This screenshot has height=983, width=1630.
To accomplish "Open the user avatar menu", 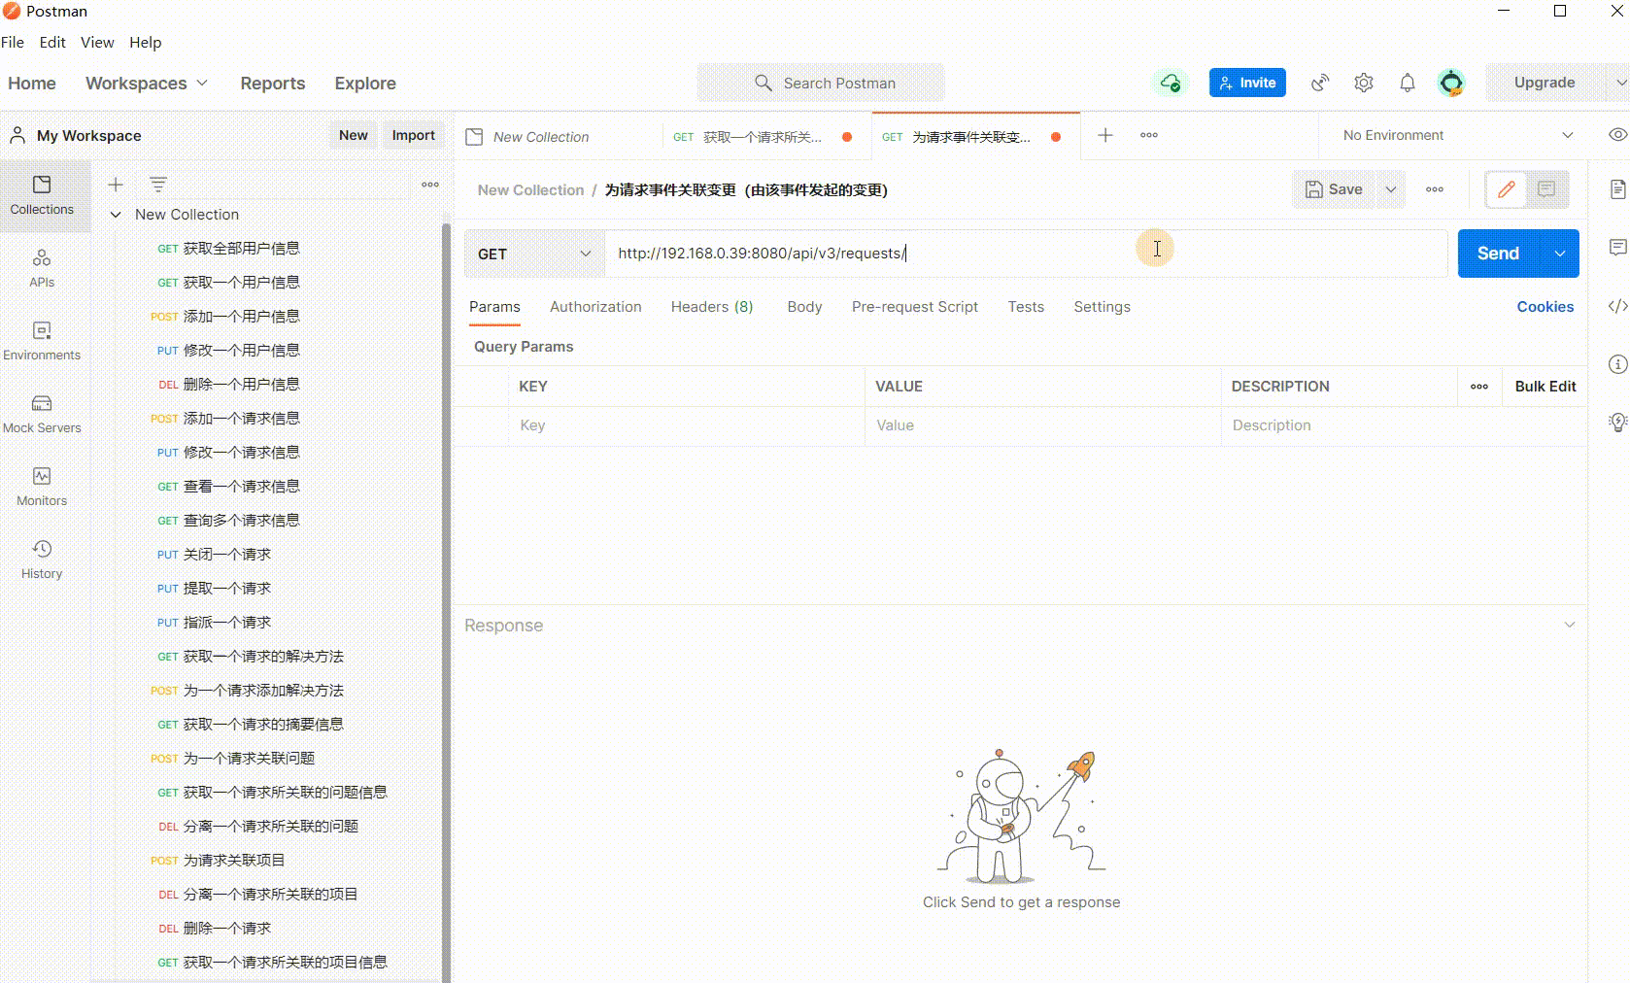I will (1451, 83).
